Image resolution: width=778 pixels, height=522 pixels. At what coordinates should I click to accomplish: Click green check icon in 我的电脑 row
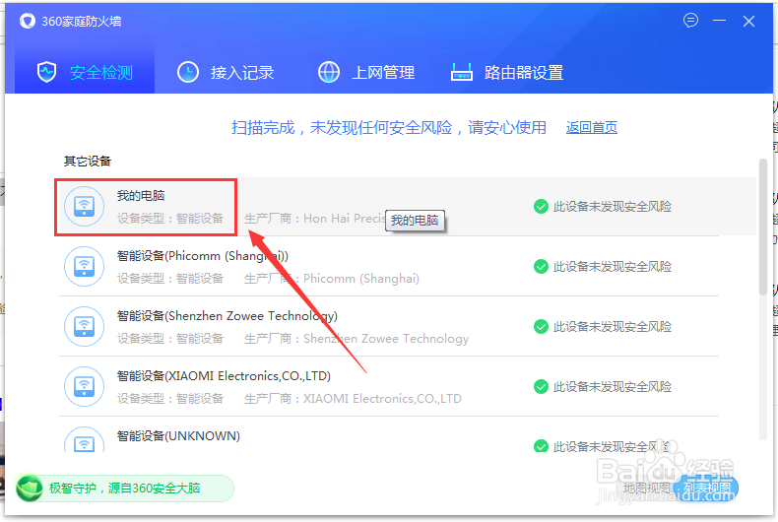pos(541,207)
